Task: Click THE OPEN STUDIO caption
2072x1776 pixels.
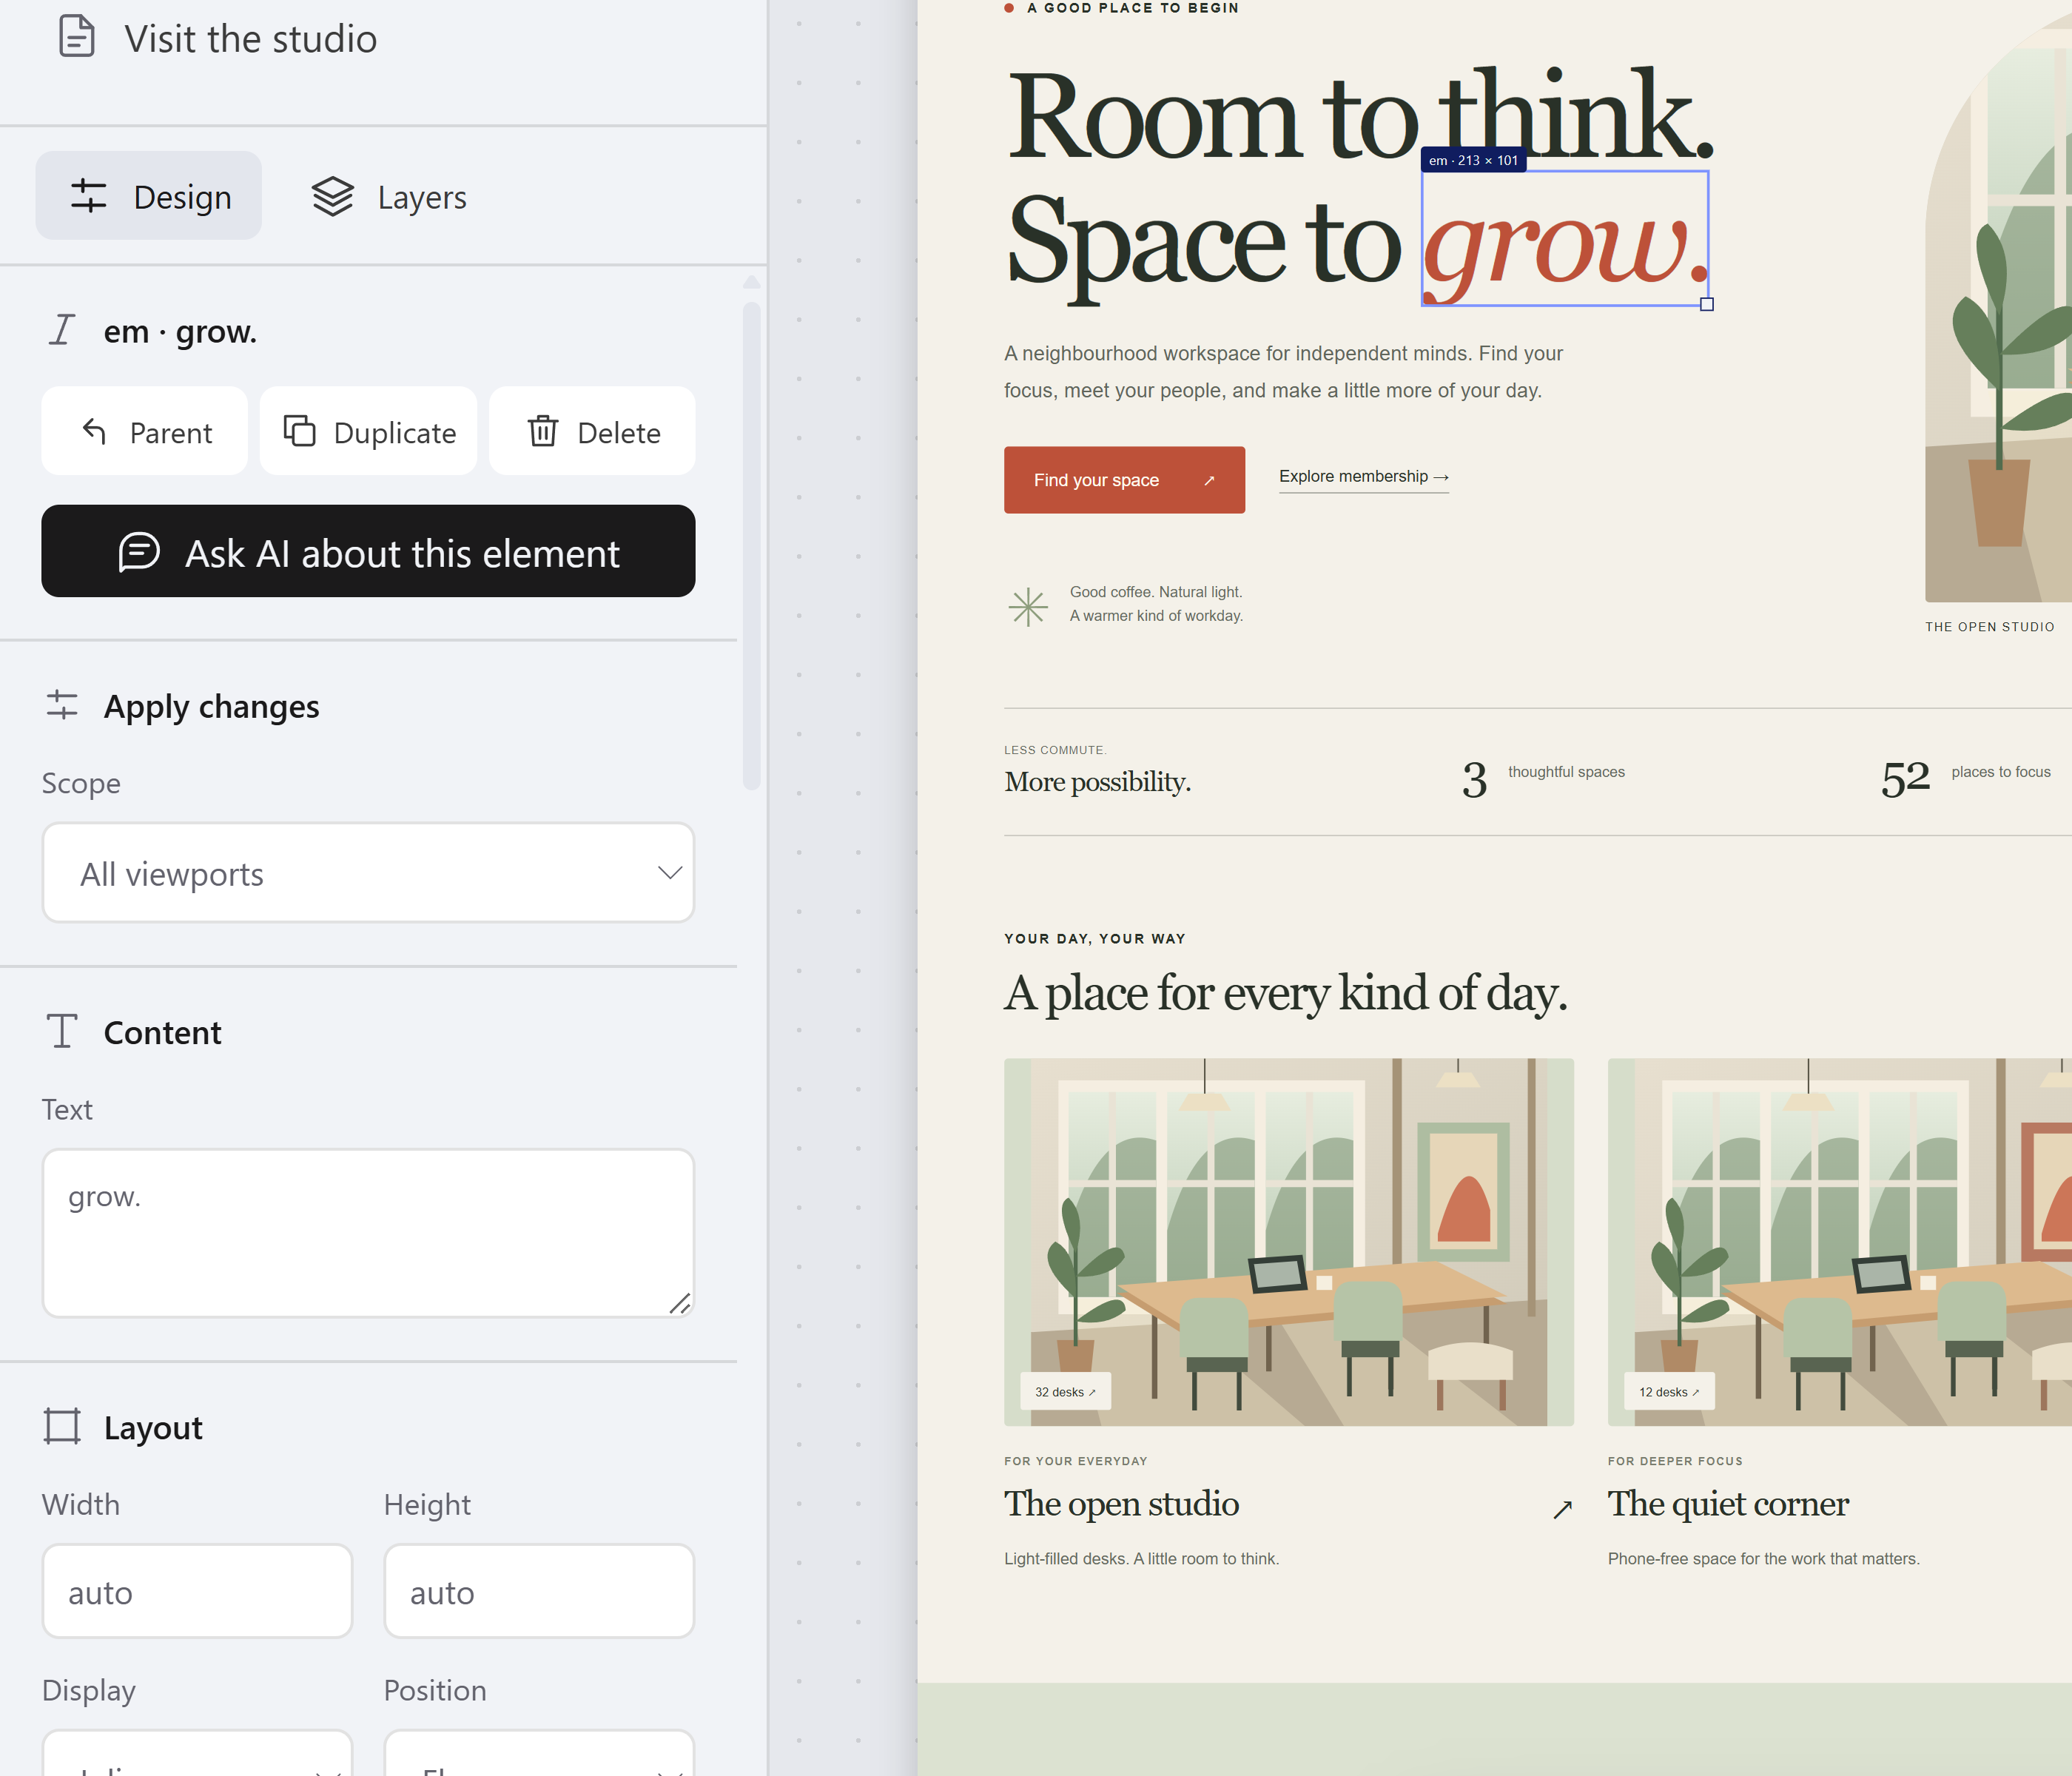Action: click(1990, 627)
